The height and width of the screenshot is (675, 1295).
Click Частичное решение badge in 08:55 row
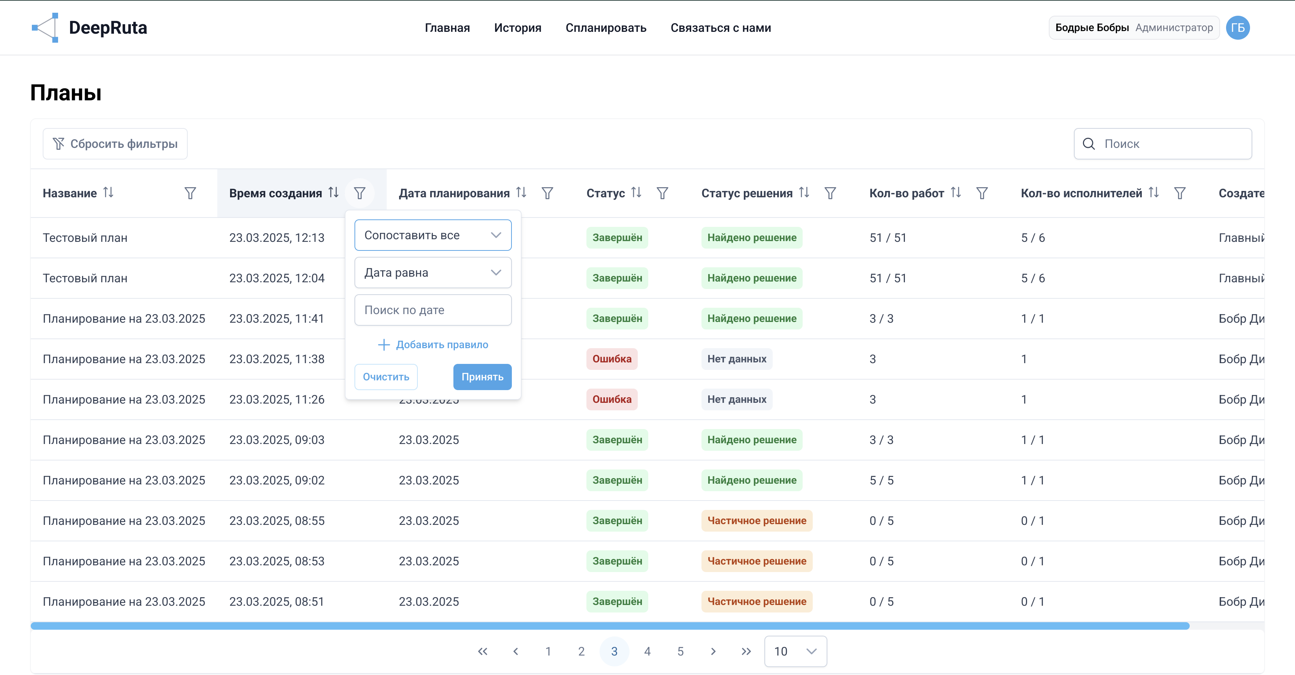click(757, 521)
